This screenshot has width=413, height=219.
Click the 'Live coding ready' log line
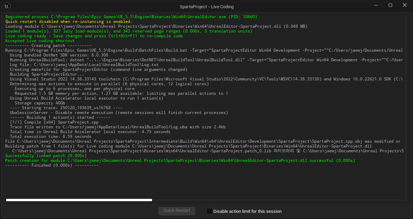[94, 36]
